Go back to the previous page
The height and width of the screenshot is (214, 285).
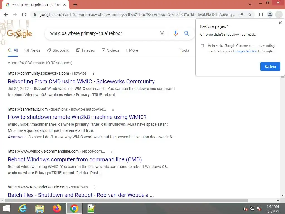click(6, 14)
